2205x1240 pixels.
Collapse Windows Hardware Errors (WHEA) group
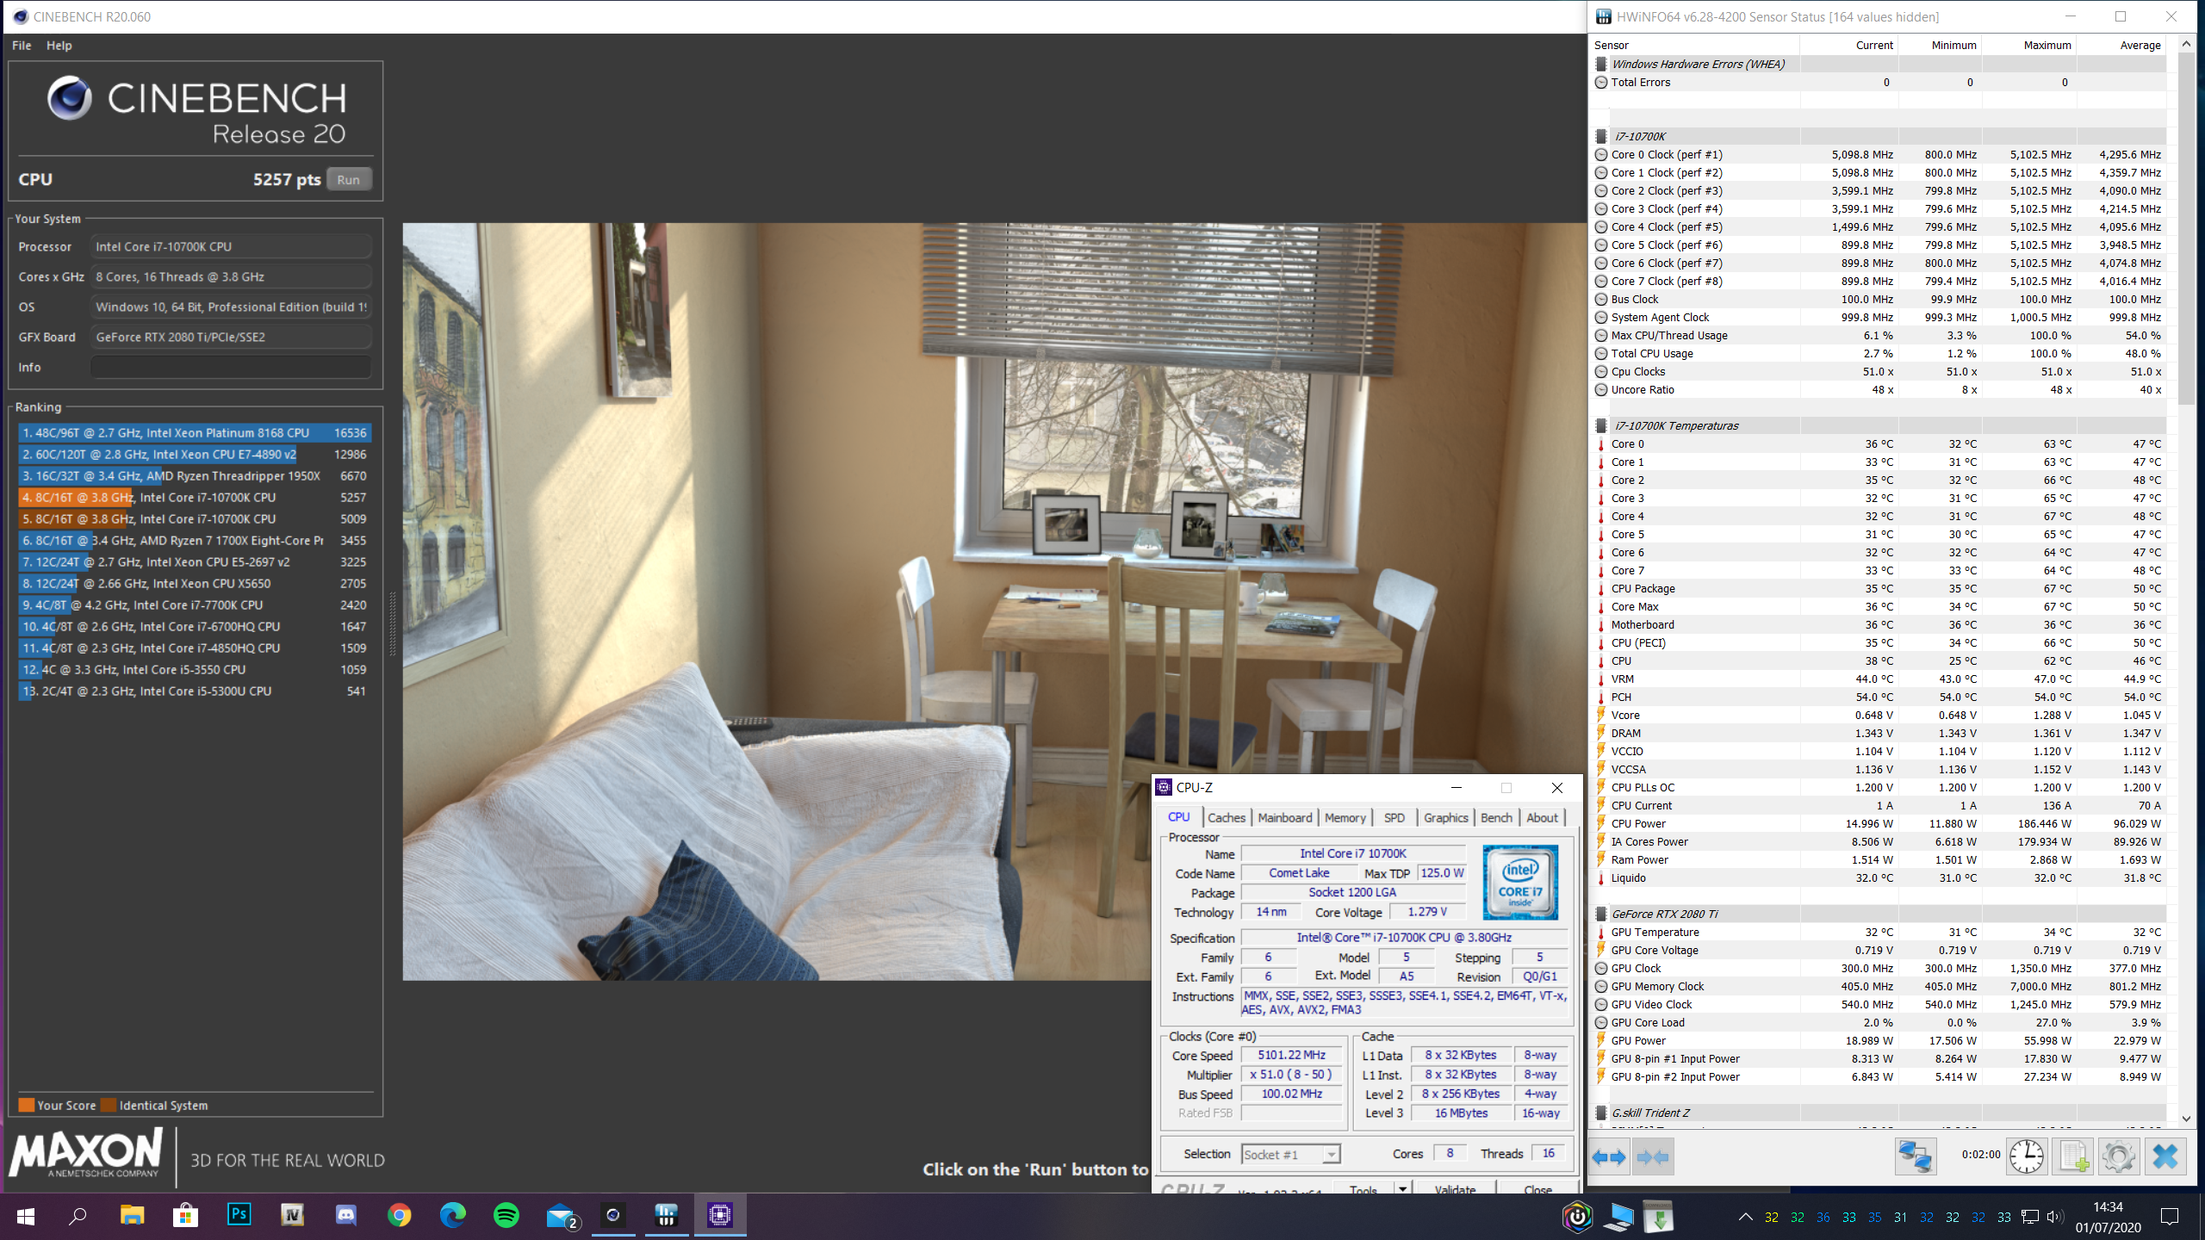point(1601,64)
